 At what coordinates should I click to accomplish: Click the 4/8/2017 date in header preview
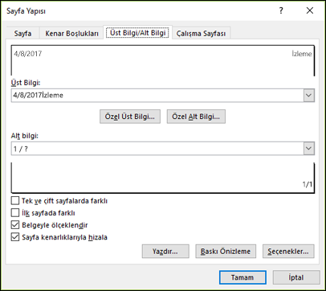28,54
